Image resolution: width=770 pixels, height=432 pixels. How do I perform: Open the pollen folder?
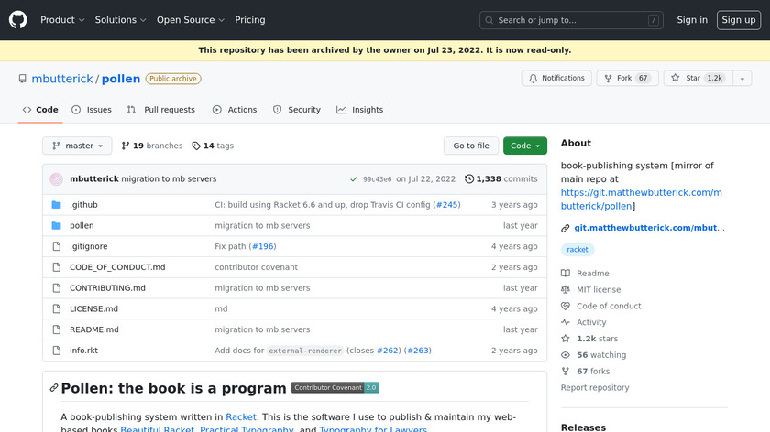coord(82,225)
